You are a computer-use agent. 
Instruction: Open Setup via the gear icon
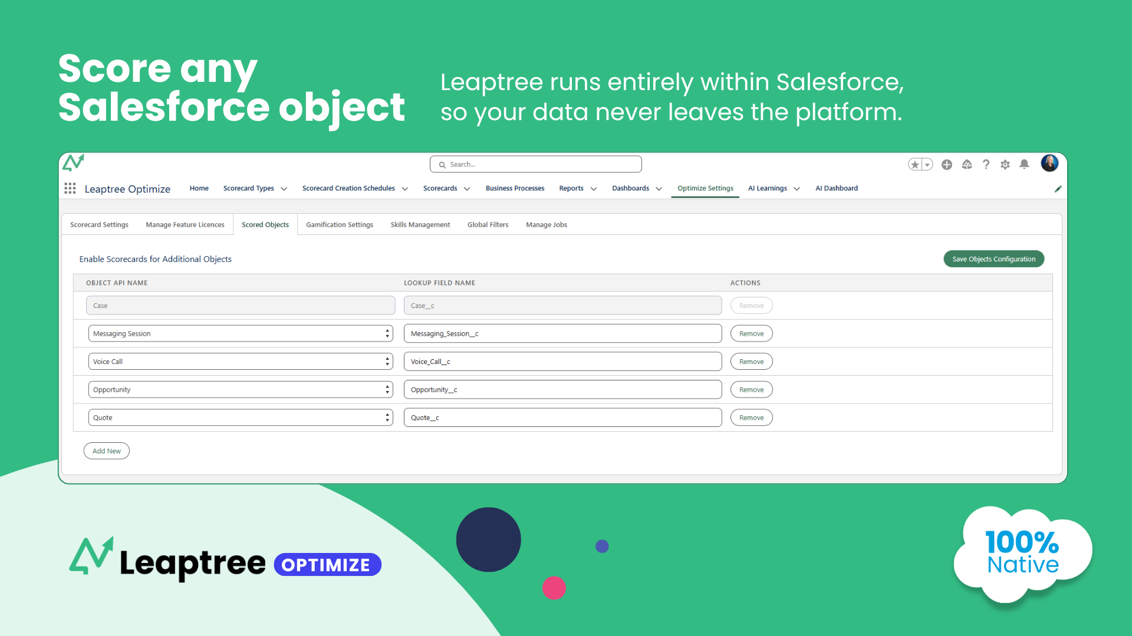[1005, 165]
